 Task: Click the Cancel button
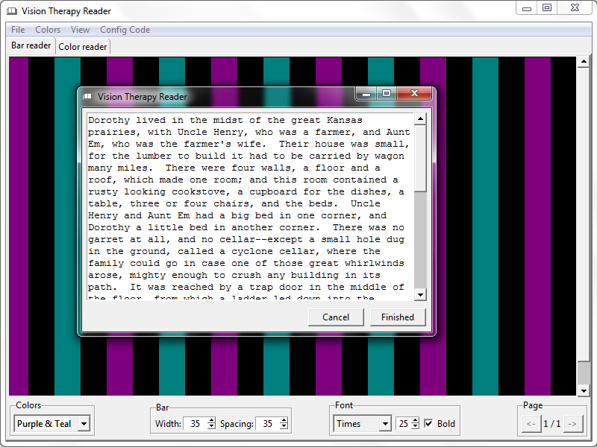(x=336, y=317)
